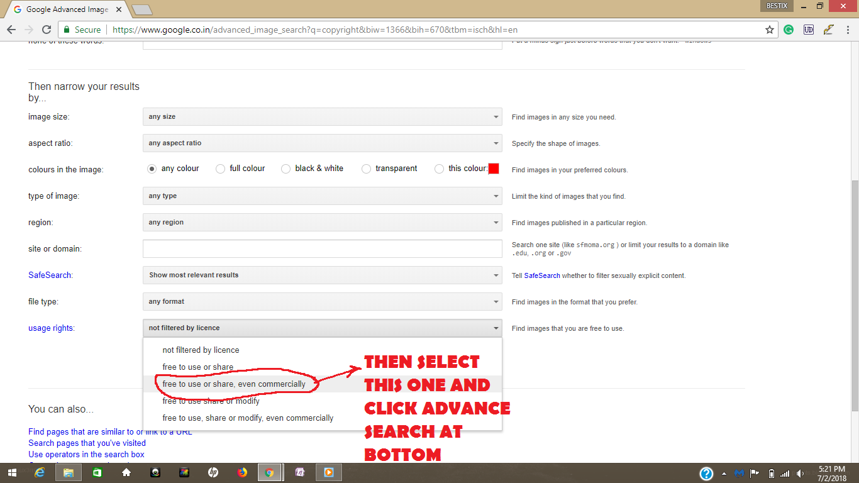Click the usage rights link

pyautogui.click(x=51, y=328)
